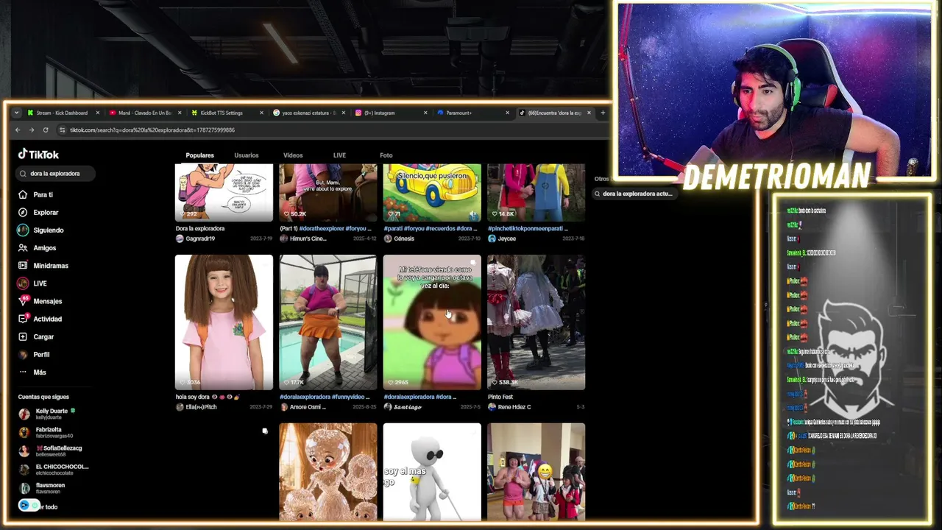This screenshot has width=942, height=530.
Task: Play the 'soy el mas' white figure video
Action: [432, 472]
